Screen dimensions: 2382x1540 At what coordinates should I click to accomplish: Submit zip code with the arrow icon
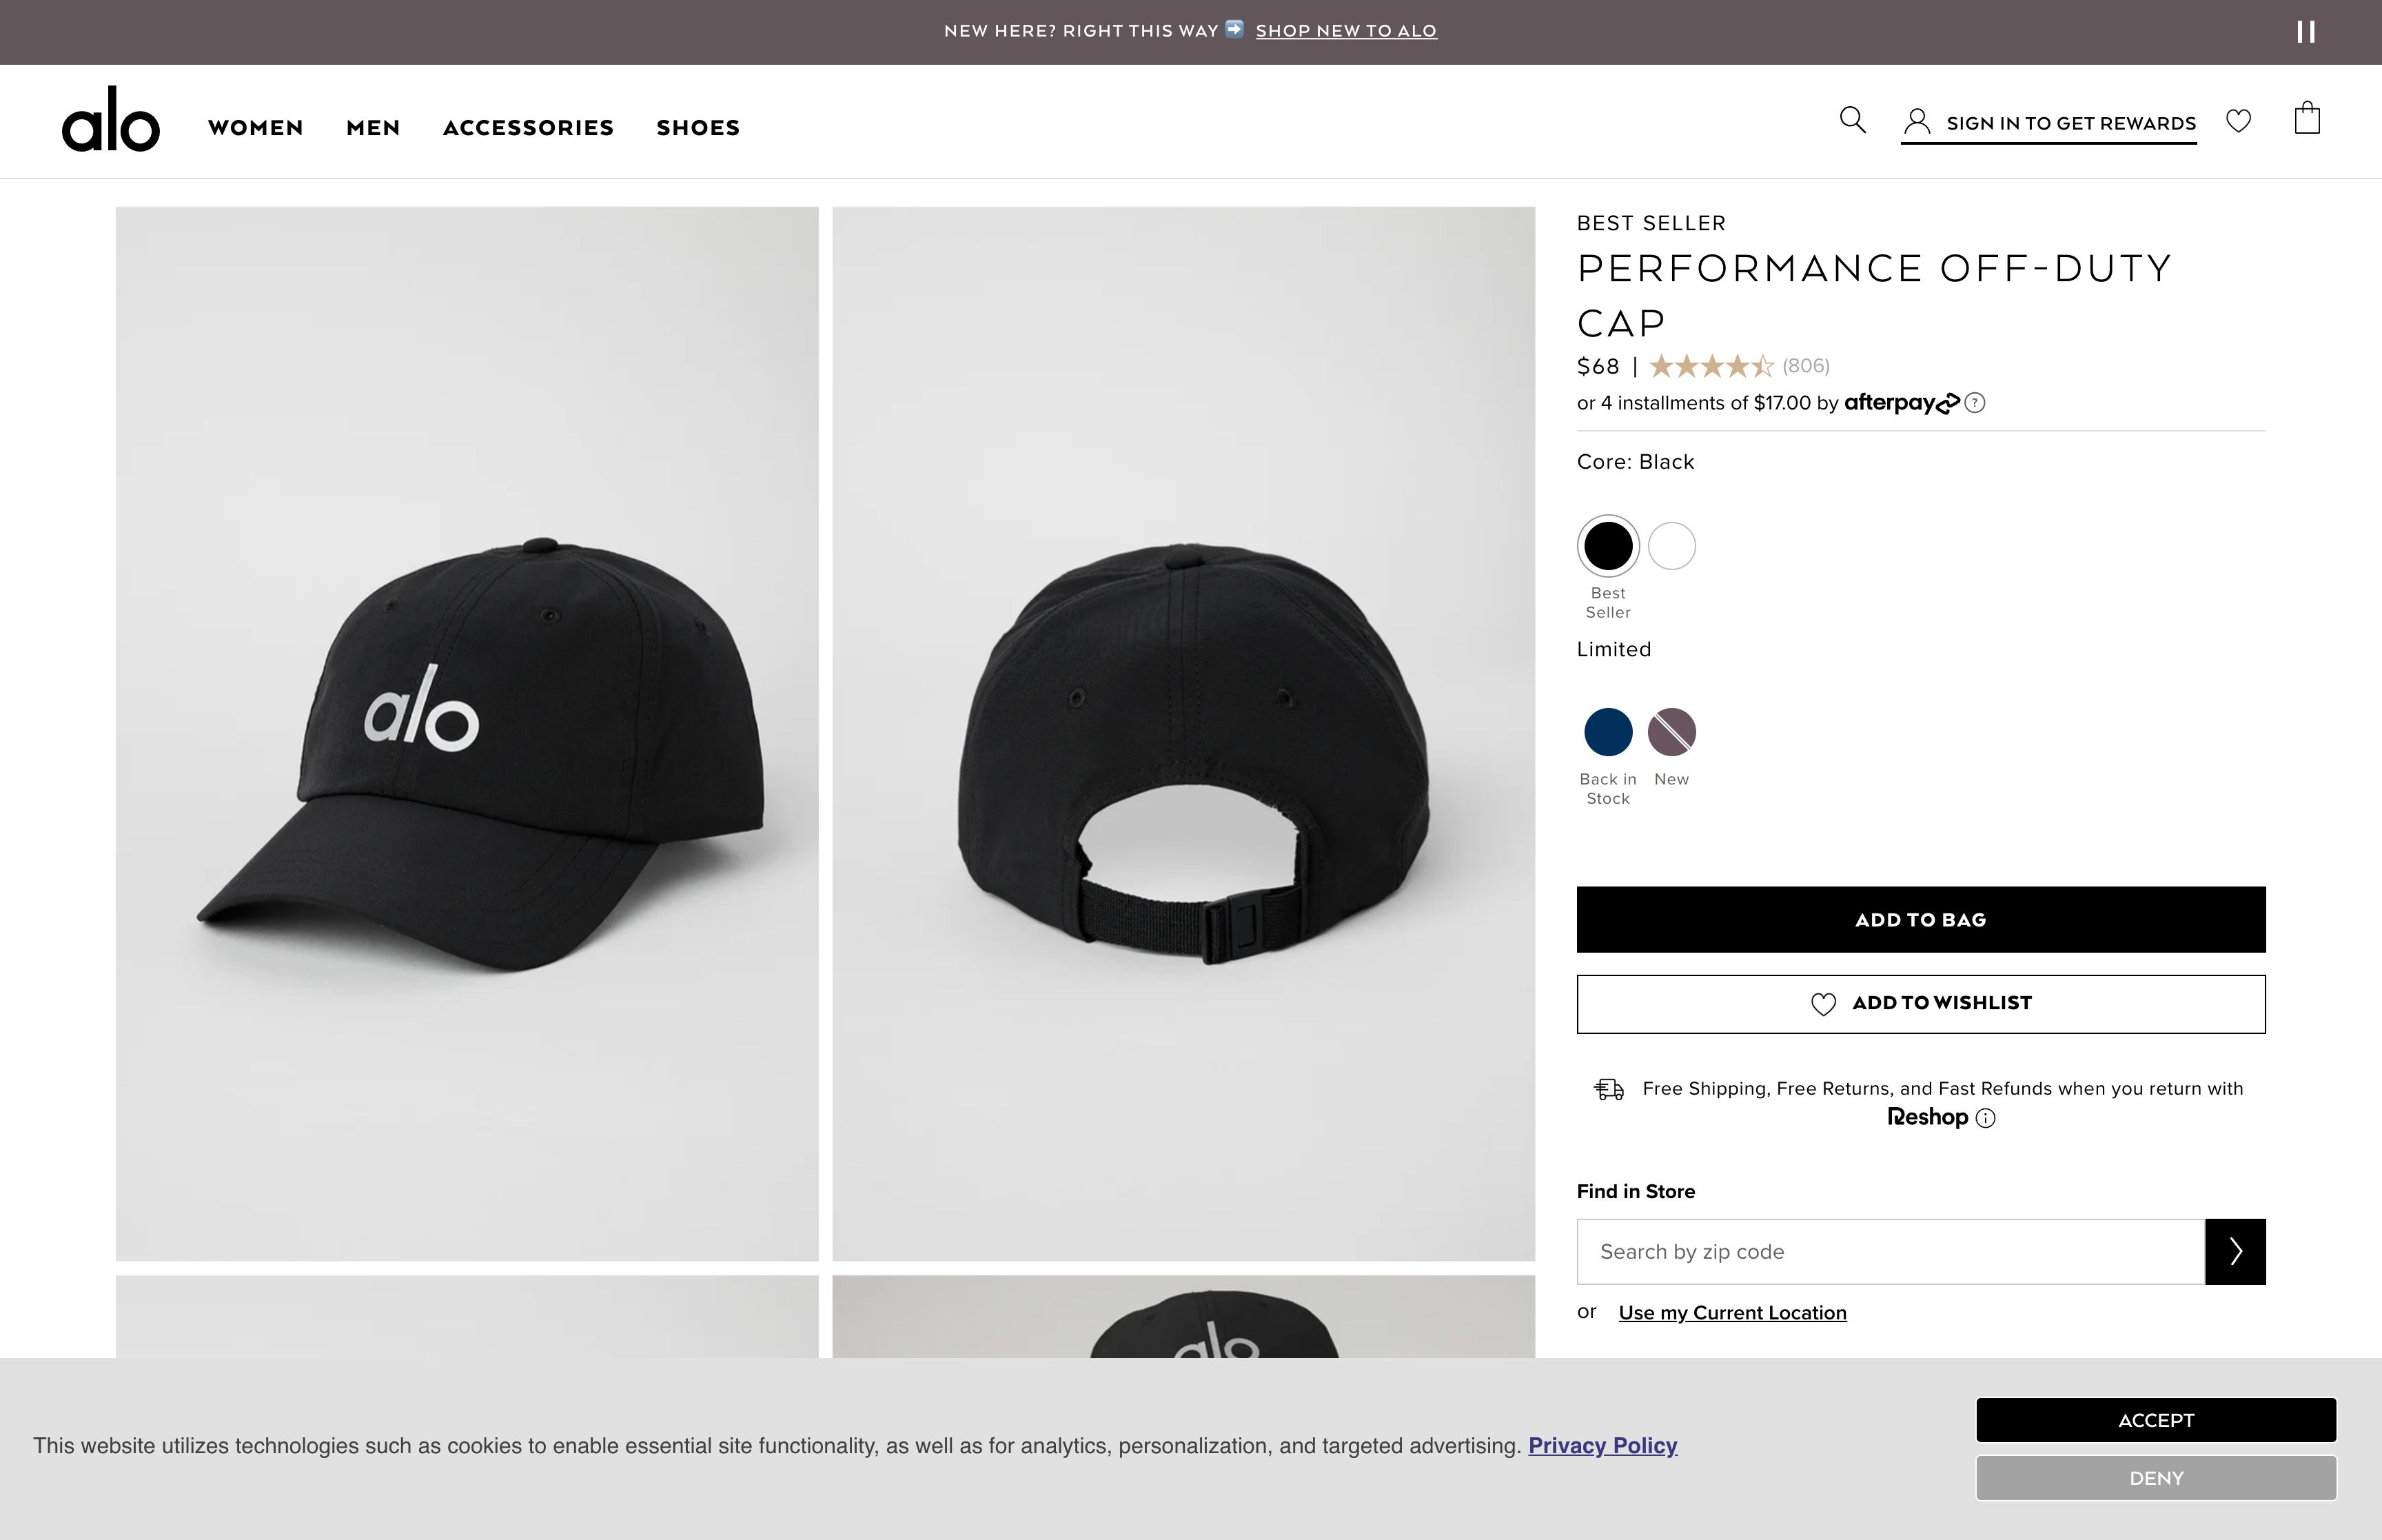(2237, 1251)
